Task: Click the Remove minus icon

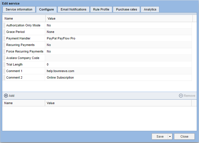Action: [x=181, y=96]
